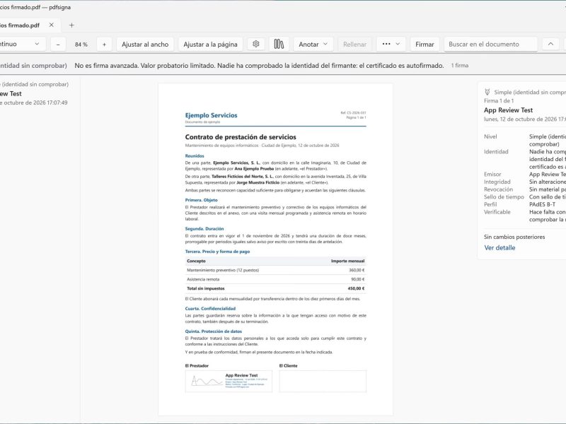Viewport: 566px width, 424px height.
Task: Click the PAdES B-T profile value
Action: tap(542, 204)
